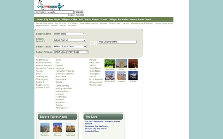Select Kerala state link
The width and height of the screenshot is (223, 139).
pos(59,82)
